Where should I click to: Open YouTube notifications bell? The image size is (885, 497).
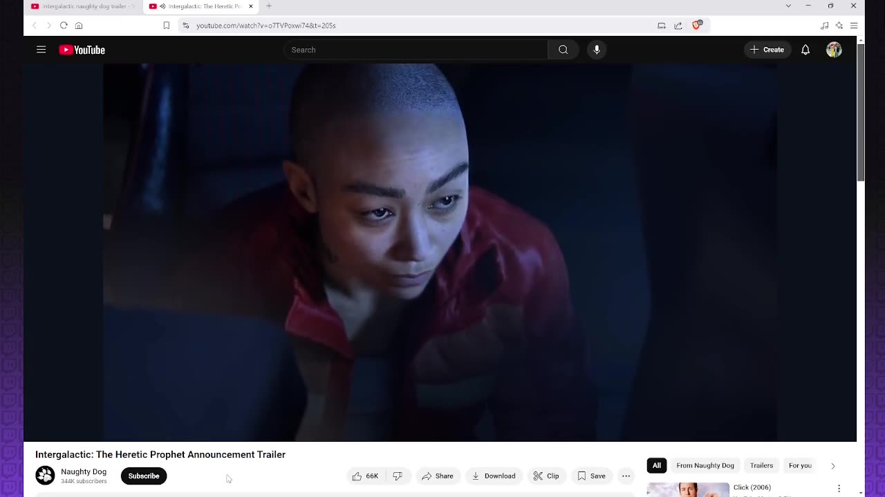click(x=805, y=50)
